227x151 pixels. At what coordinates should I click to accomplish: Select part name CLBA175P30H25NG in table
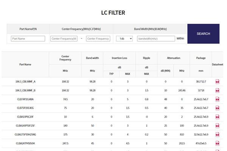coord(25,134)
